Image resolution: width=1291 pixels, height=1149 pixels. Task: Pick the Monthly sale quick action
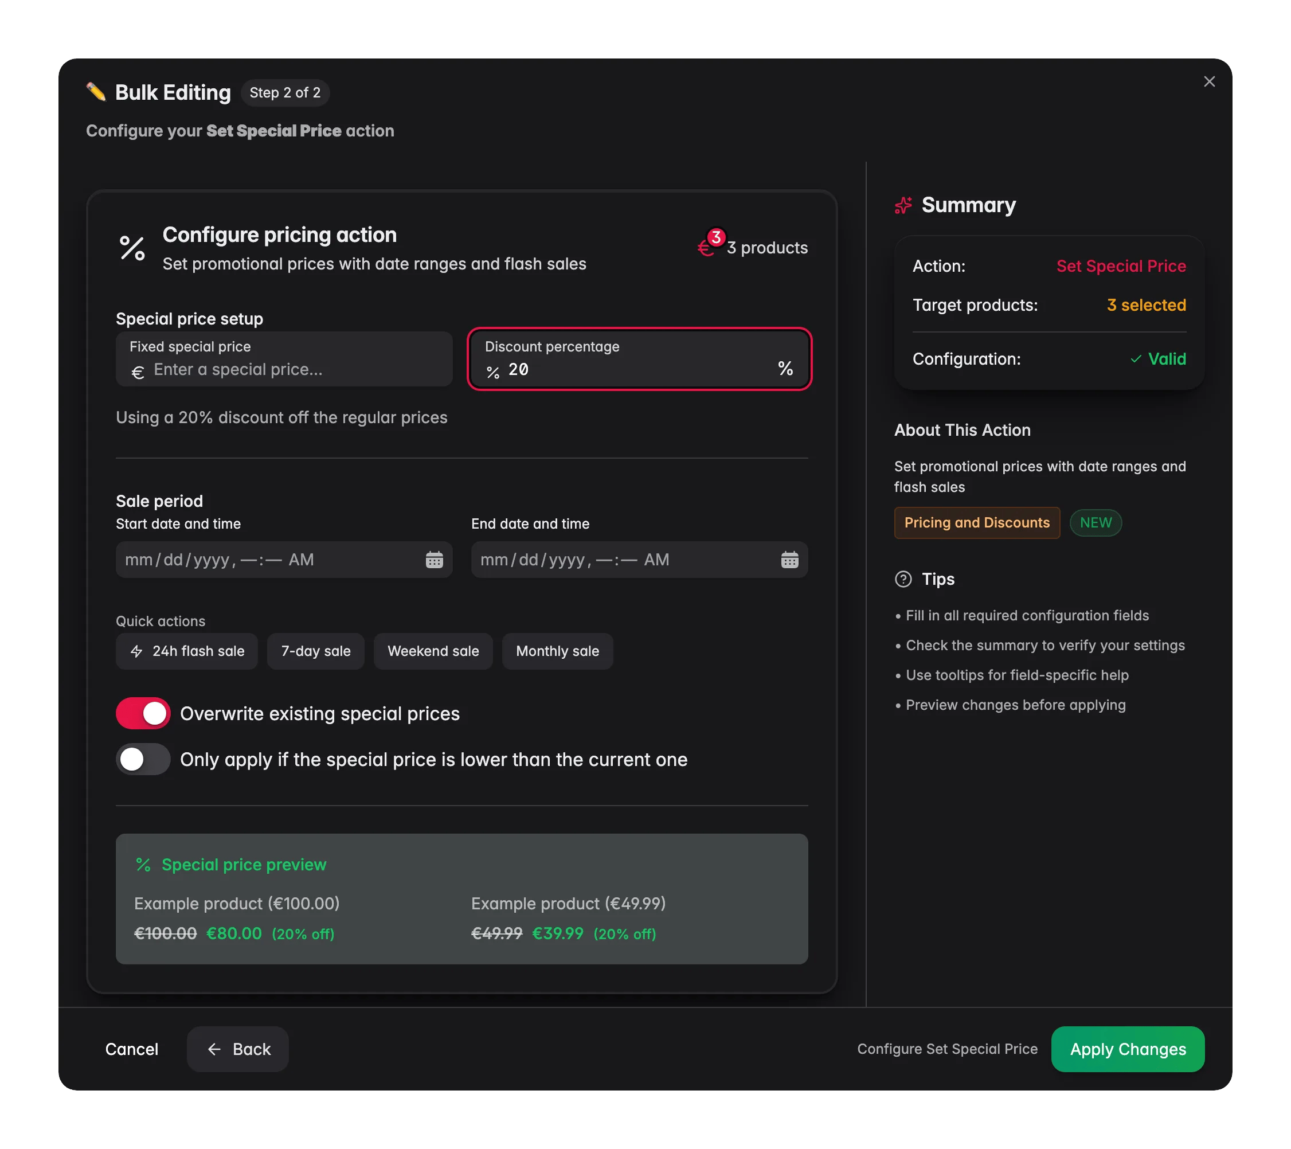[558, 651]
